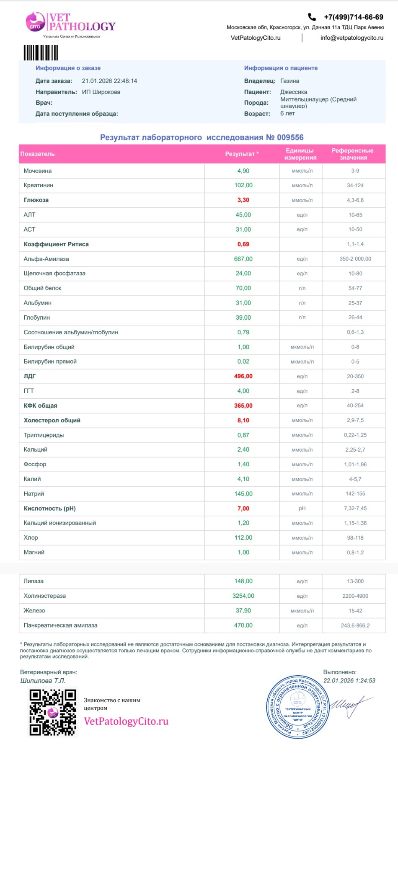The image size is (398, 889).
Task: Click the "Кислотность (pH)" row label
Action: (x=49, y=508)
